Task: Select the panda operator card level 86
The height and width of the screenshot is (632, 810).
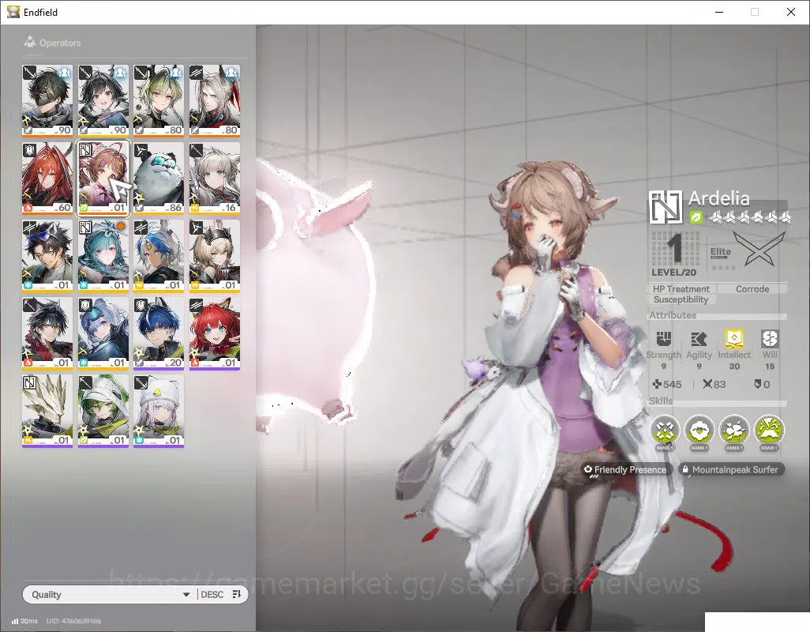Action: [159, 179]
